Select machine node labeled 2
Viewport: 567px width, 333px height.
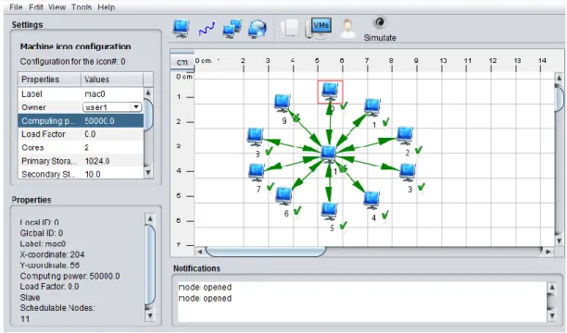(x=405, y=136)
